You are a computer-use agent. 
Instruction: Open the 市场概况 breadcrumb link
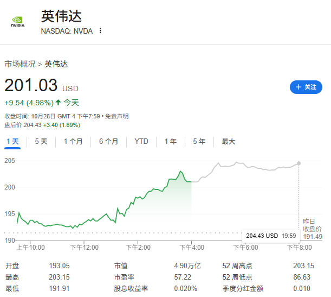pos(20,64)
